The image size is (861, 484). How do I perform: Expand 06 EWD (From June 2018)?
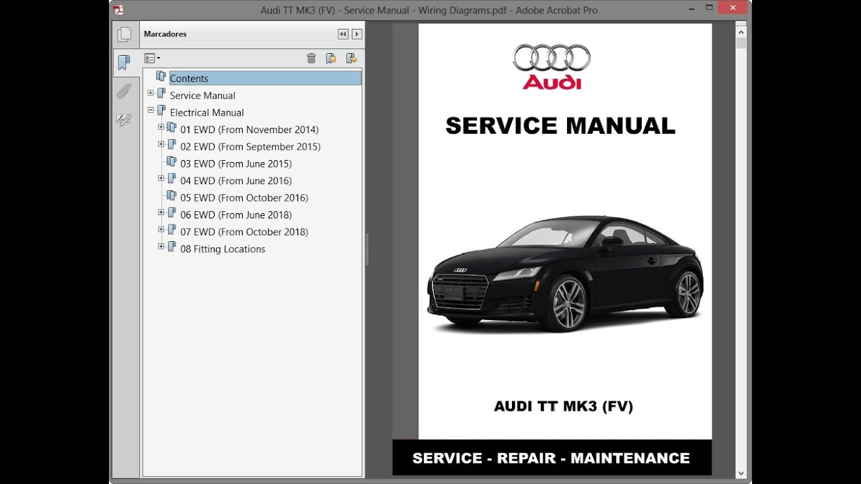tap(161, 212)
